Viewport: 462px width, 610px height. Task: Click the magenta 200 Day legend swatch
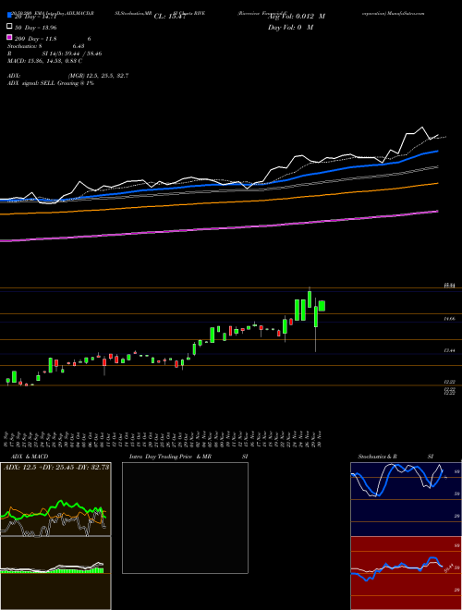pyautogui.click(x=9, y=37)
